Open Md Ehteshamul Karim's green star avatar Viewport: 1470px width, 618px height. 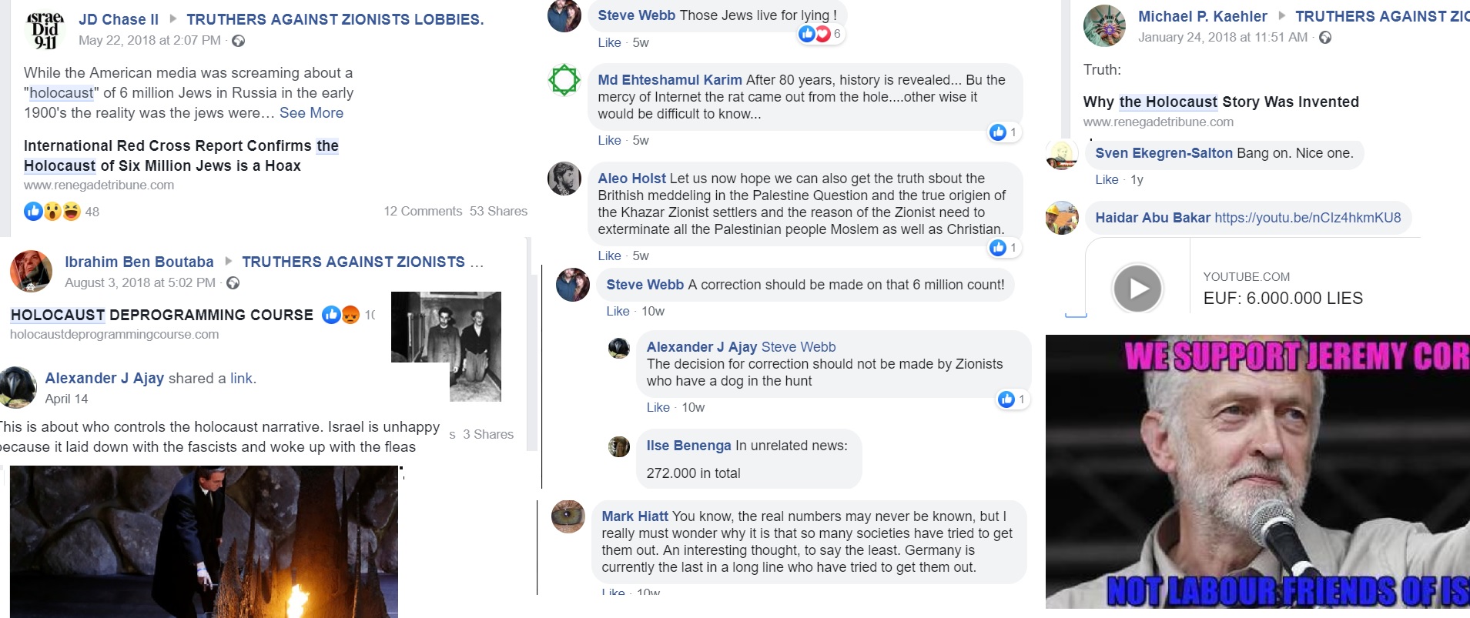(x=564, y=80)
